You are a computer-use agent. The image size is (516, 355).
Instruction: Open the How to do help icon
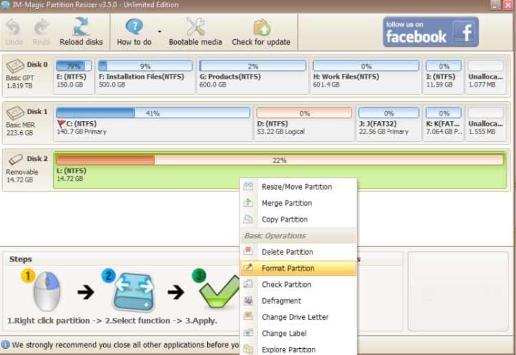pos(134,27)
